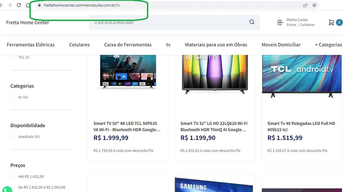Bookmark this page with star icon
Viewport: 344px width, 192px height.
(314, 5)
